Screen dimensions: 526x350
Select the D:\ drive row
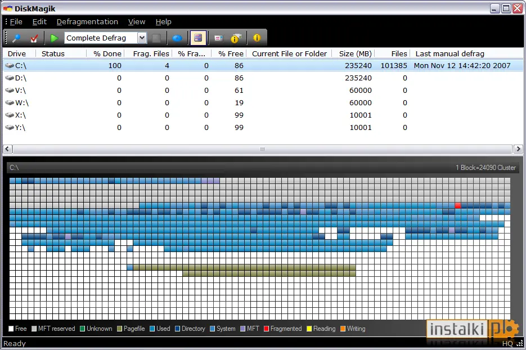(263, 78)
